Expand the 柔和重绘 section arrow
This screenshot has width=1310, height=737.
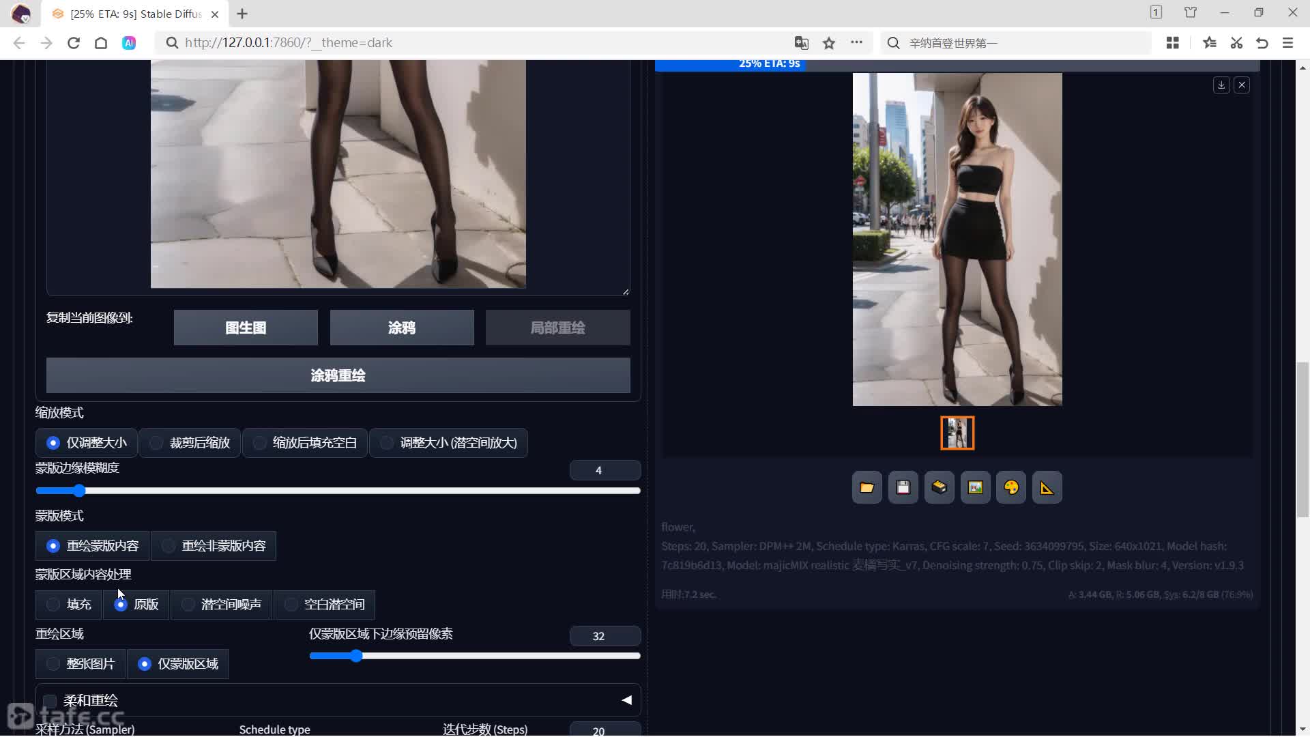[626, 700]
